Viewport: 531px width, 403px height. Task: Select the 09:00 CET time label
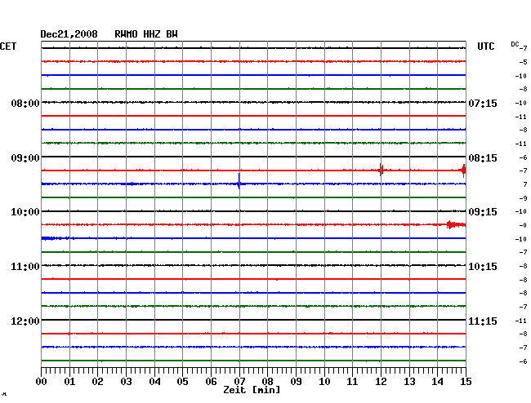(x=25, y=158)
